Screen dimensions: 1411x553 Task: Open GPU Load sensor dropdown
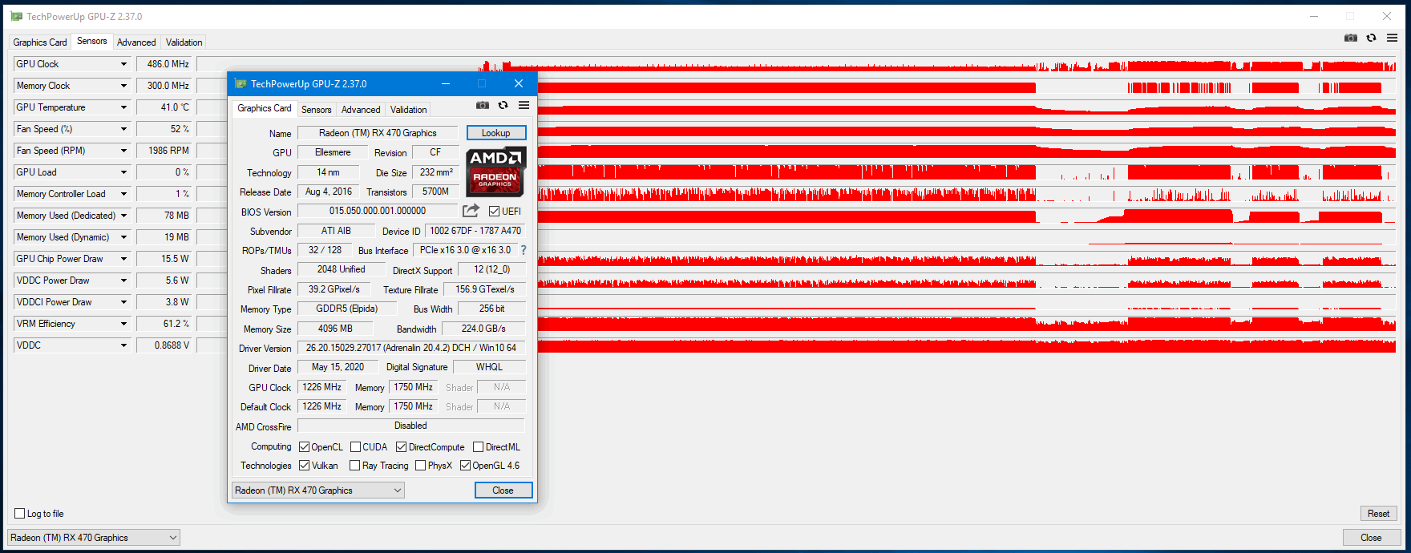pos(123,172)
